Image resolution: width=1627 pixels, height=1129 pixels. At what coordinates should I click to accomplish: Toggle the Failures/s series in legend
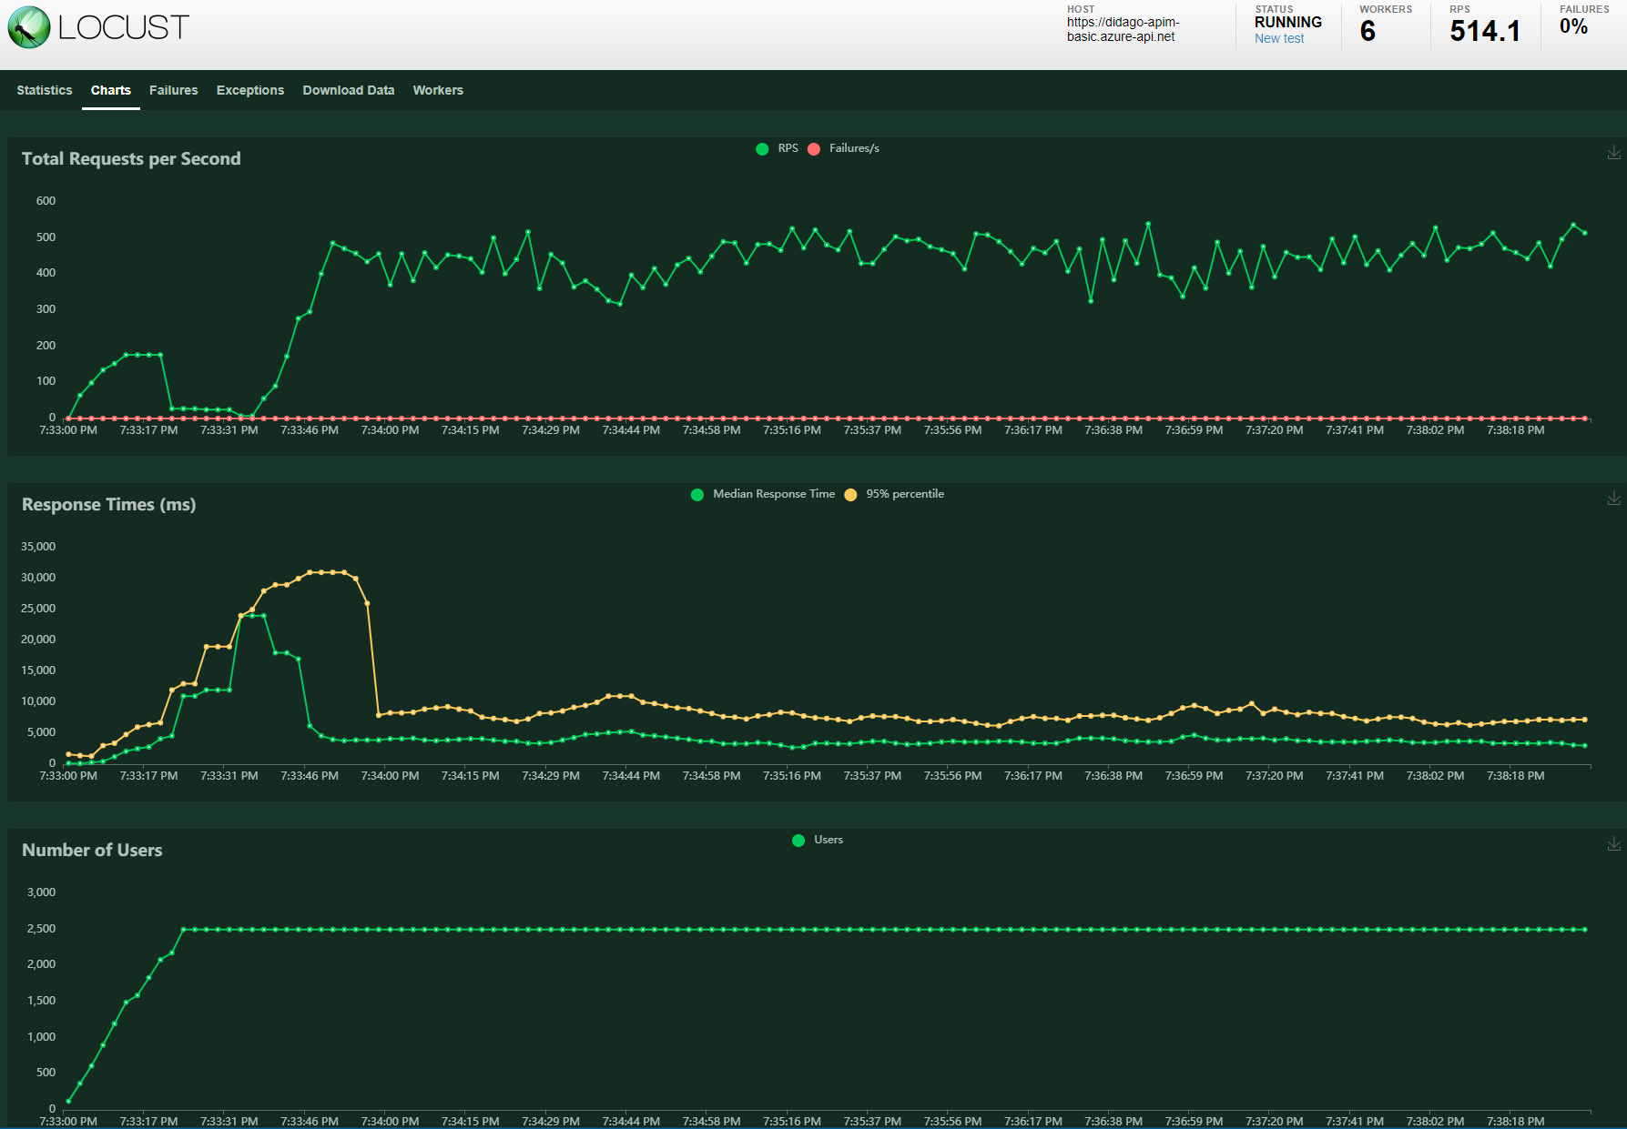point(853,148)
